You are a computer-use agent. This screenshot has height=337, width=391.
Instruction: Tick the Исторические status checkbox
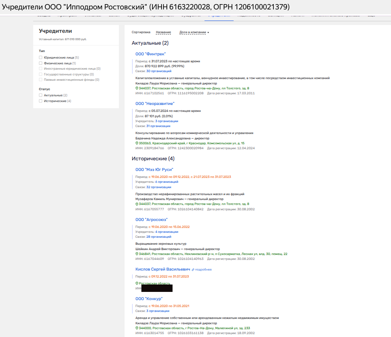point(41,101)
